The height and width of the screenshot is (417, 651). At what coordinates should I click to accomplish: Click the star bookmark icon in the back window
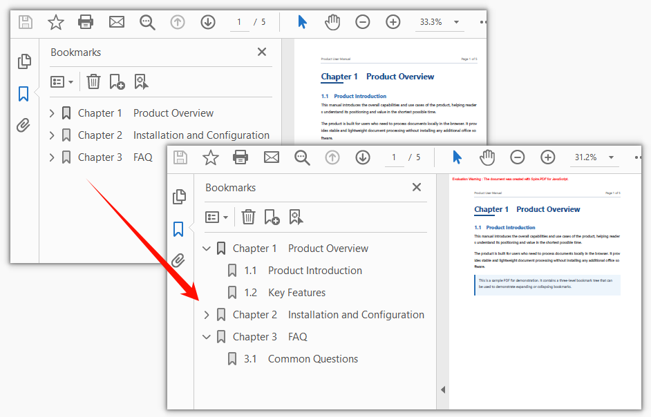point(56,22)
